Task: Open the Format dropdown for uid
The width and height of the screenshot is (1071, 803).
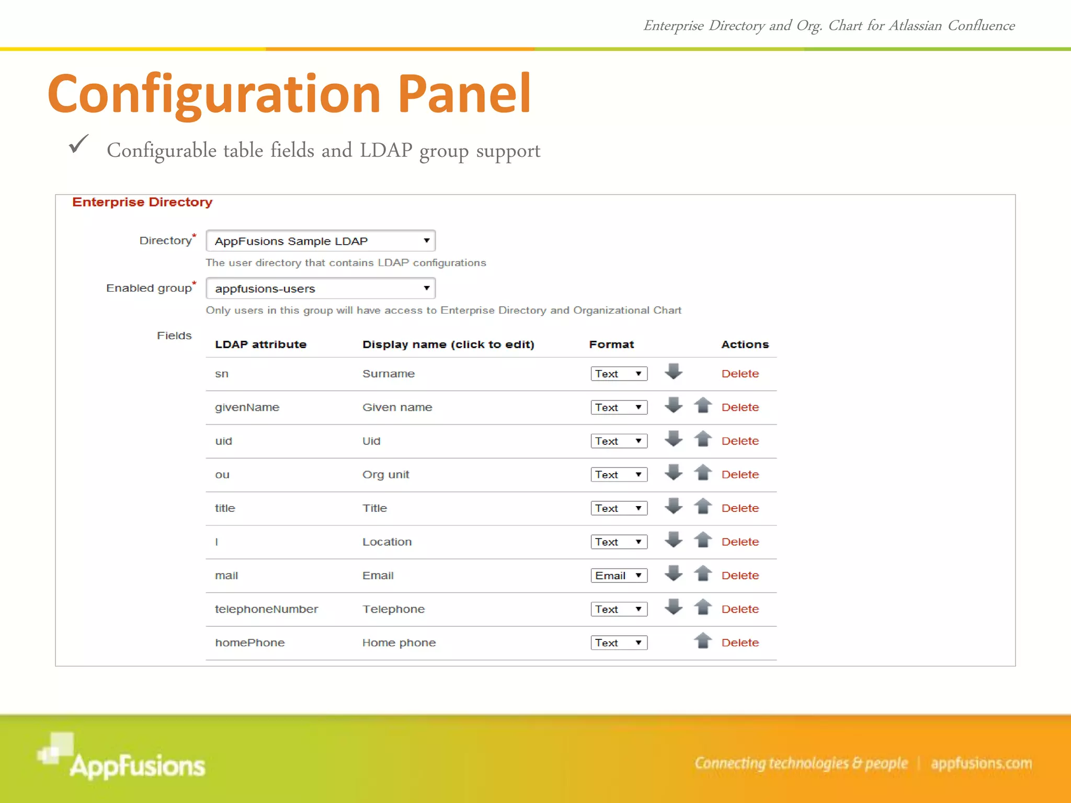Action: [619, 441]
